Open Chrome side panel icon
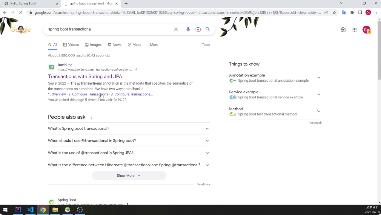The height and width of the screenshot is (215, 381). tap(360, 12)
